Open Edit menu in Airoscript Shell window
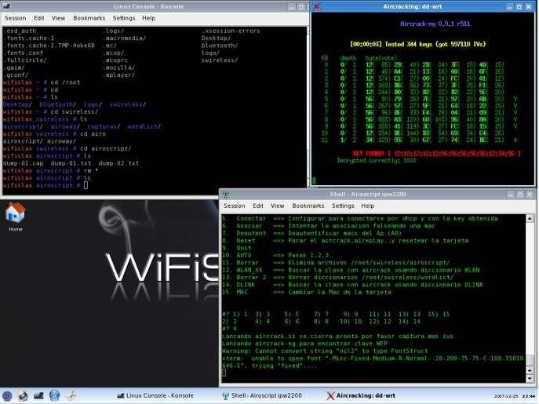539x404 pixels. [x=258, y=206]
